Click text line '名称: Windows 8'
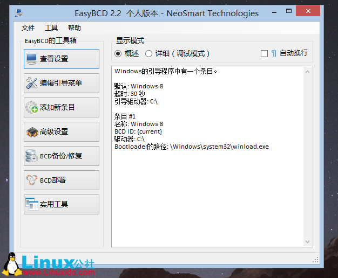This screenshot has width=338, height=278. coord(139,124)
